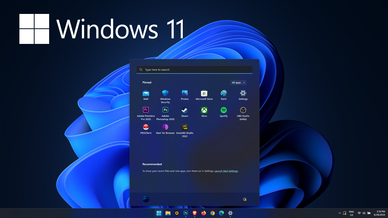Launch Brave browser from the taskbar
This screenshot has width=388, height=218.
(195, 213)
